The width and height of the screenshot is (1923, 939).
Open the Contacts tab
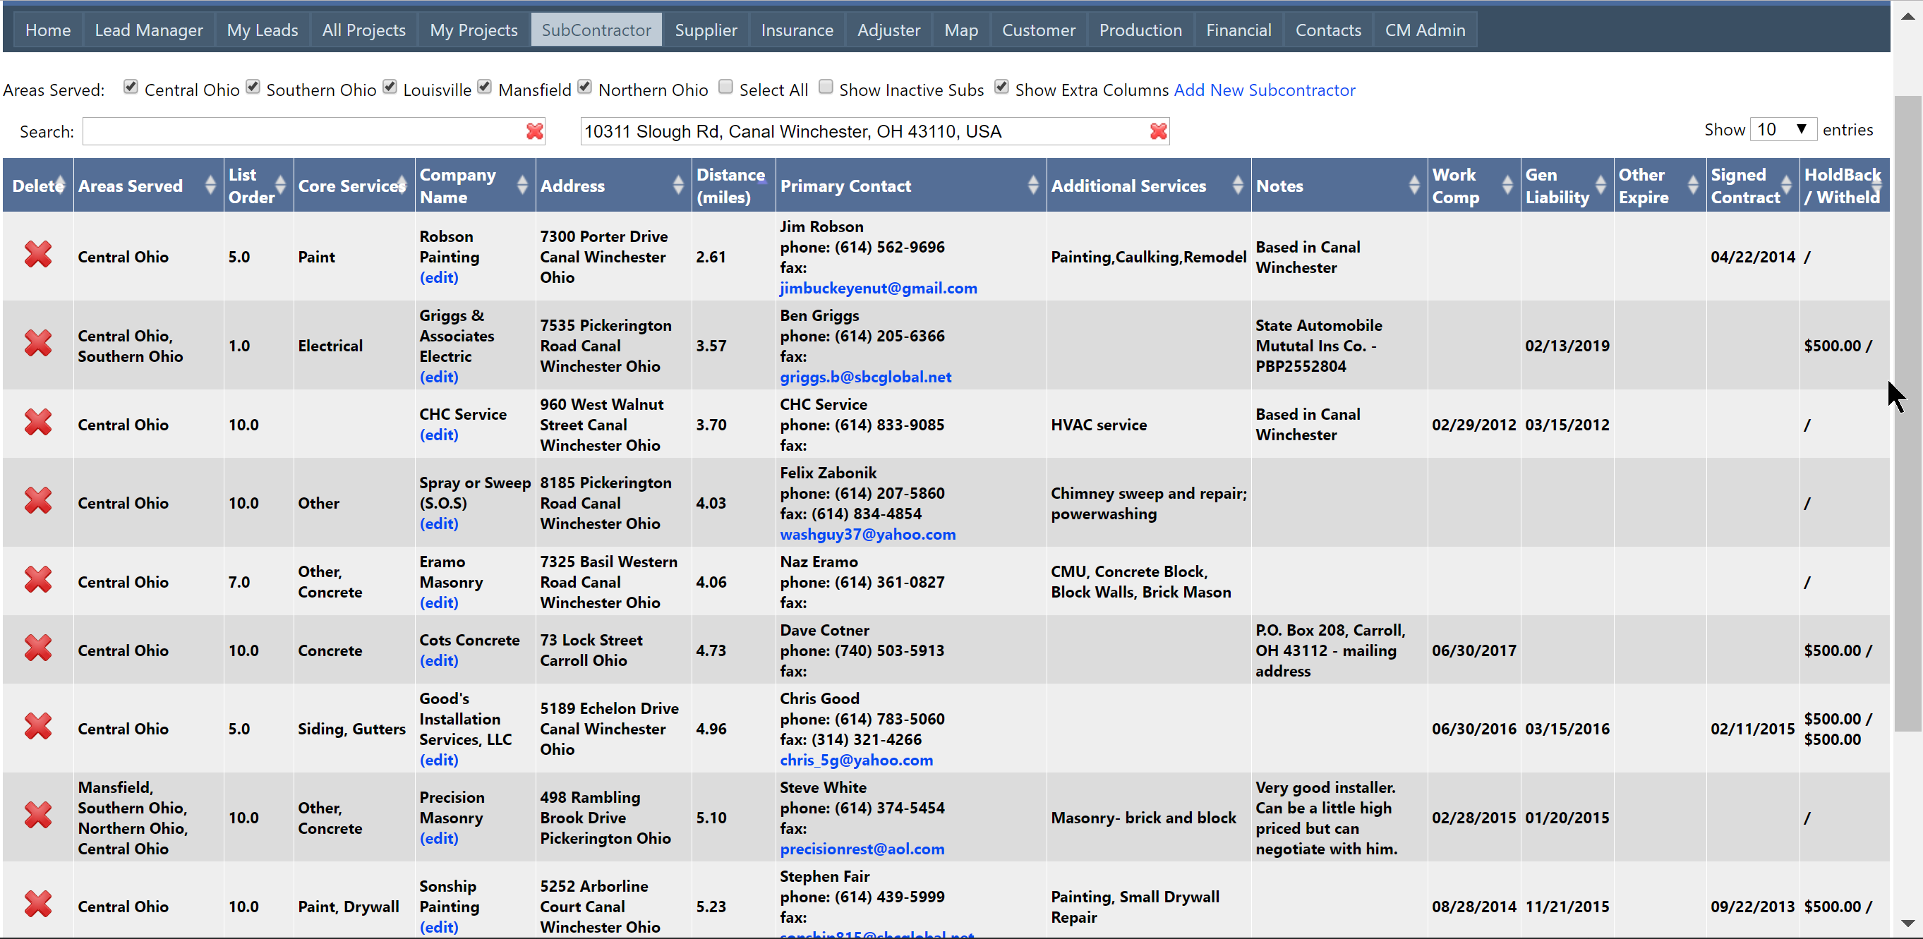(1327, 30)
